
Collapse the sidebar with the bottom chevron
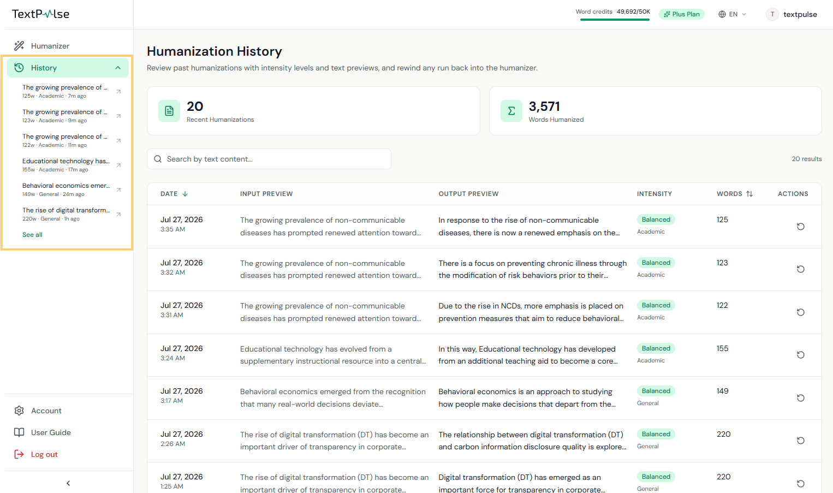point(68,483)
